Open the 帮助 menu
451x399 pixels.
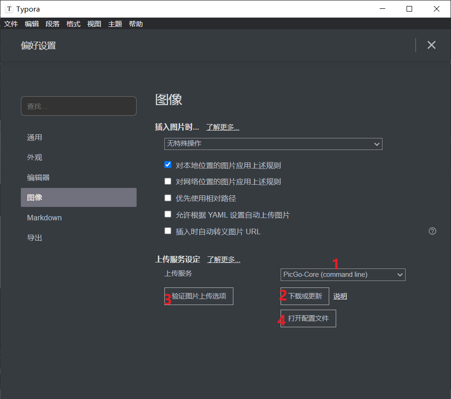(136, 24)
